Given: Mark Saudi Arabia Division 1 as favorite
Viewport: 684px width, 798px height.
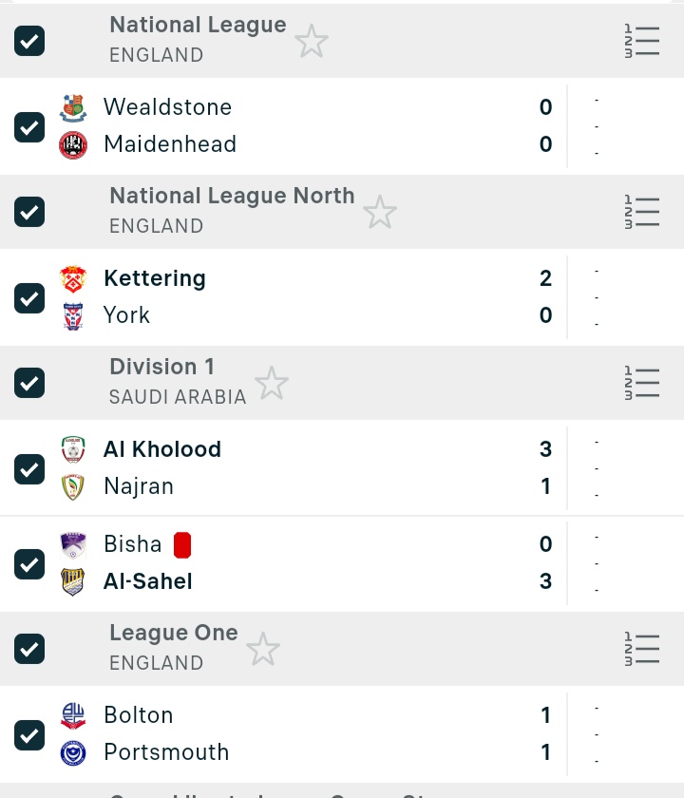Looking at the screenshot, I should point(271,384).
